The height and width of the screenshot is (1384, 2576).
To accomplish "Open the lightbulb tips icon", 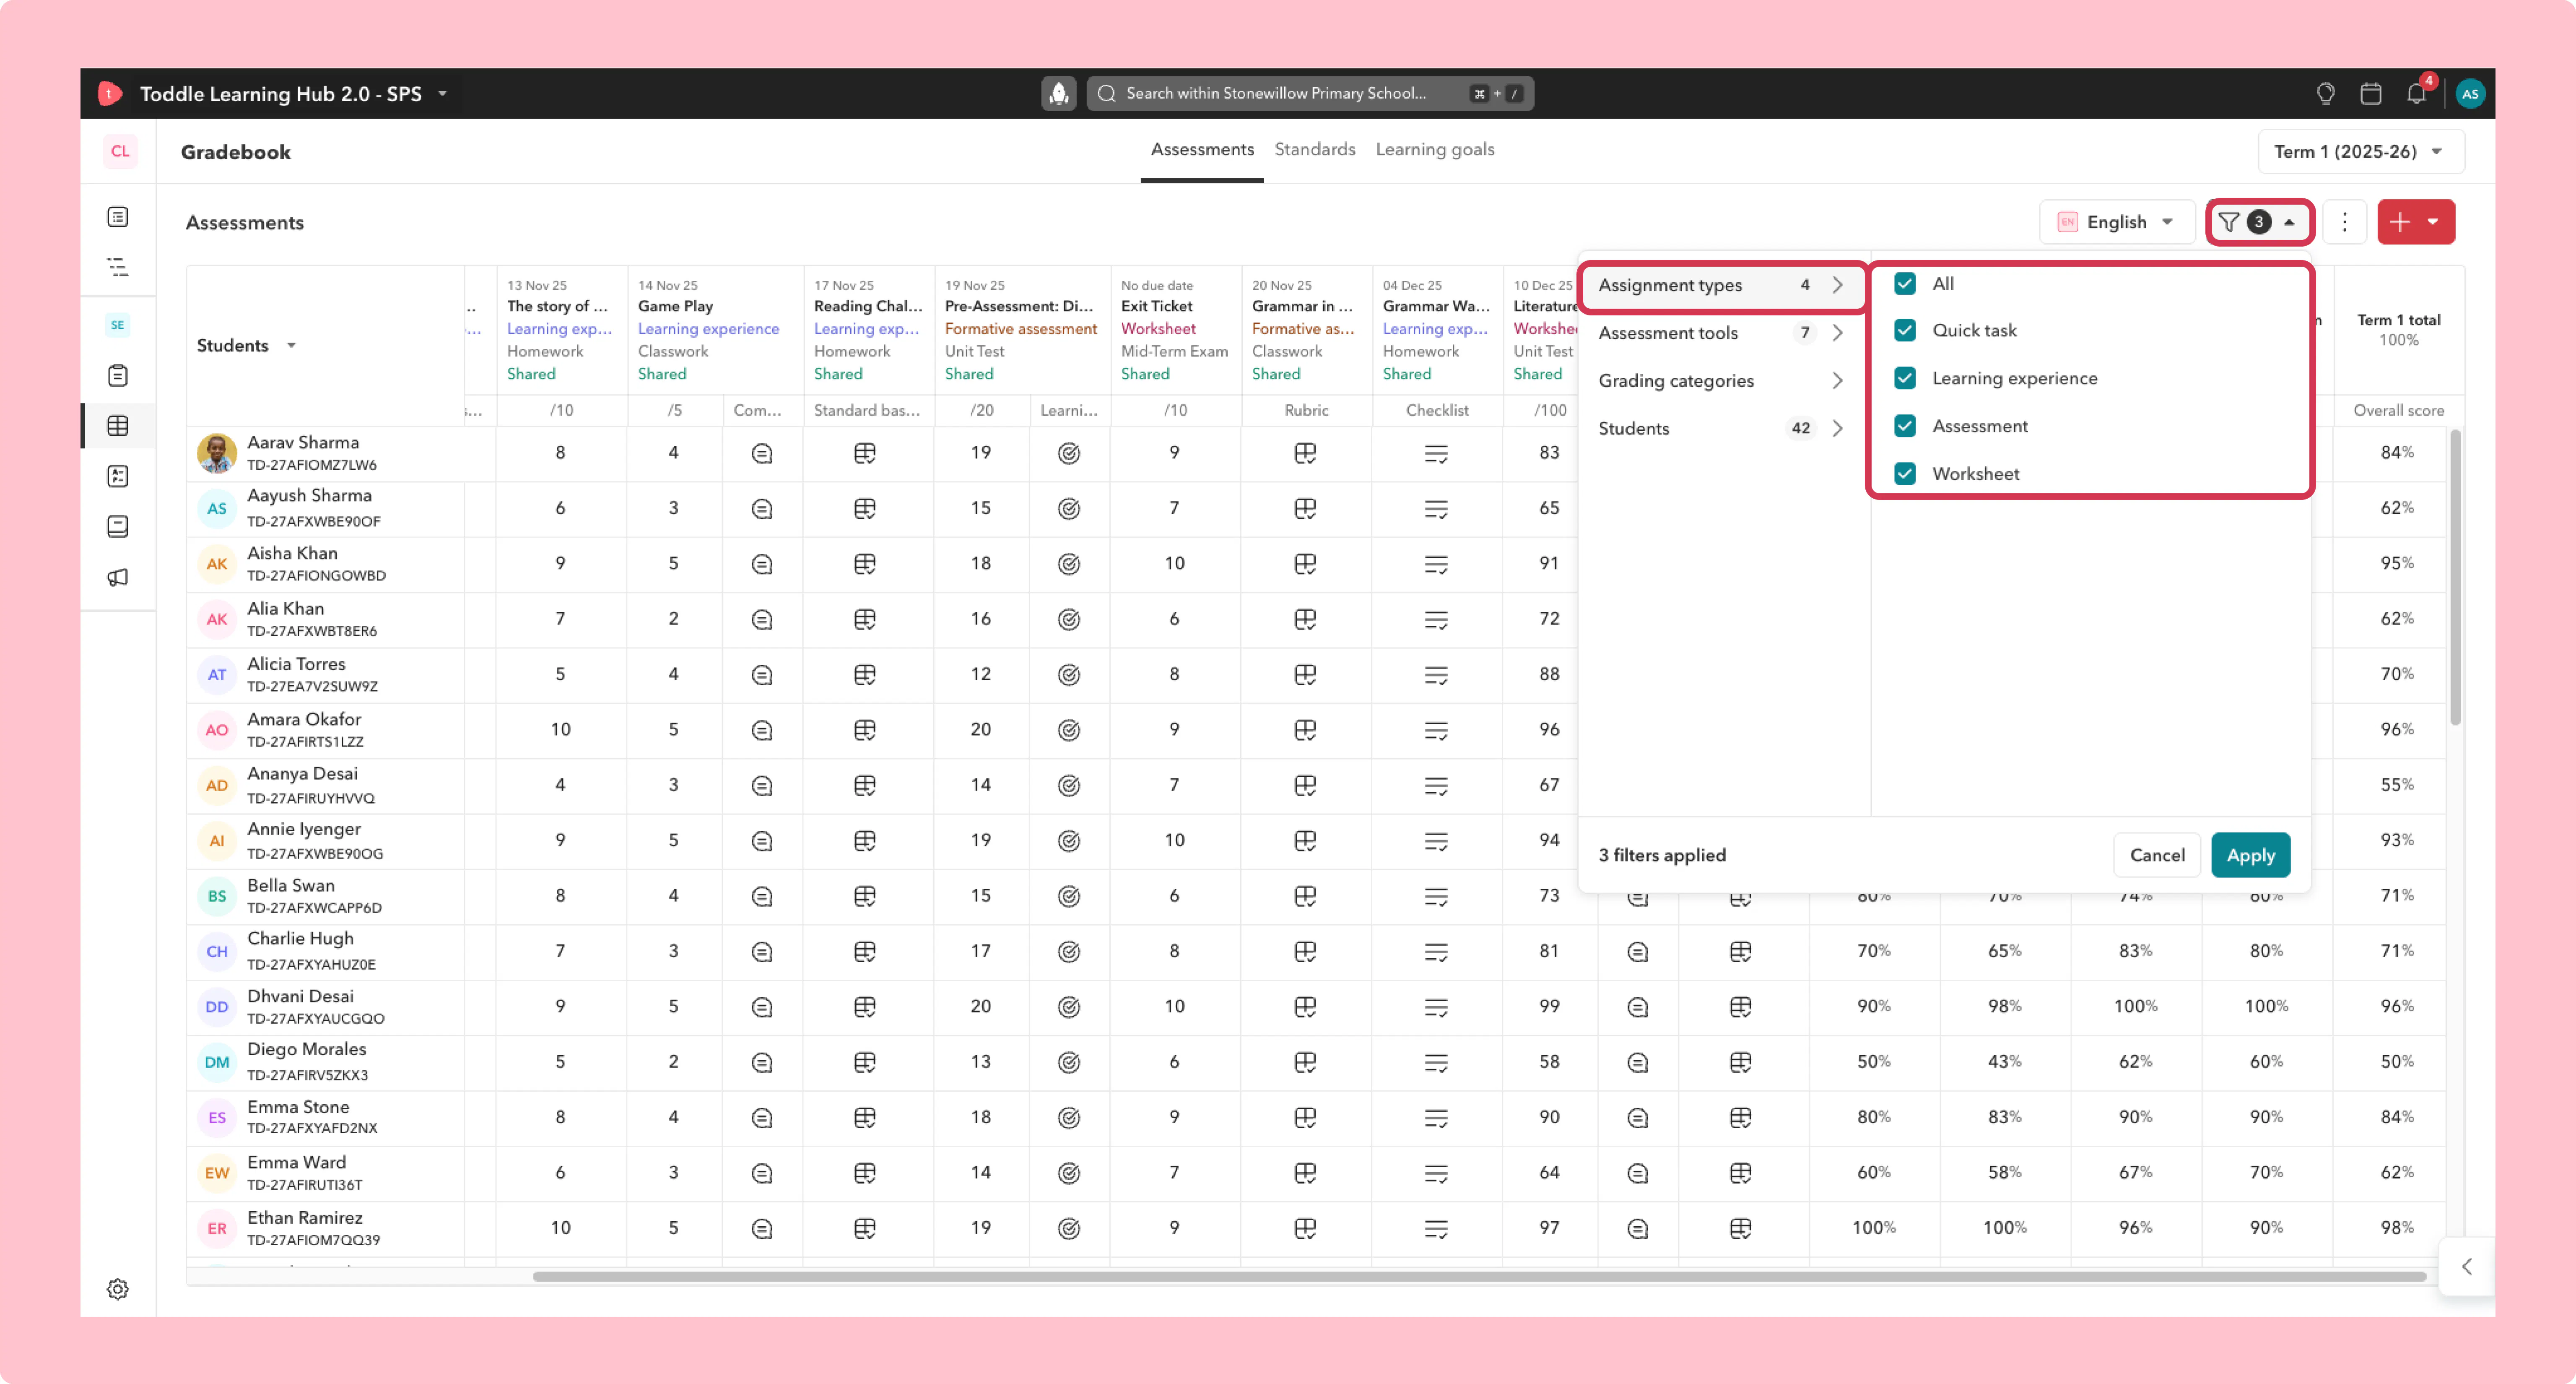I will click(2326, 93).
